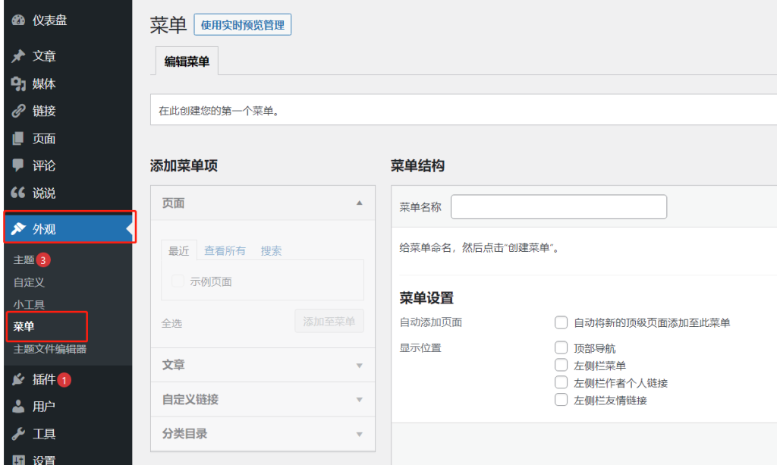
Task: Click the 页面 pages icon
Action: [x=19, y=139]
